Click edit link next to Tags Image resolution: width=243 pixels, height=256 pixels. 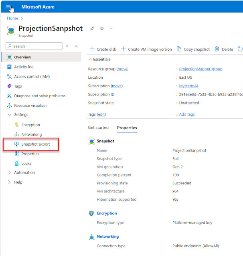point(101,114)
